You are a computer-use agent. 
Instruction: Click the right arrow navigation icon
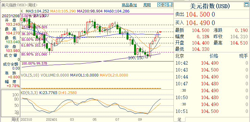[166, 5]
